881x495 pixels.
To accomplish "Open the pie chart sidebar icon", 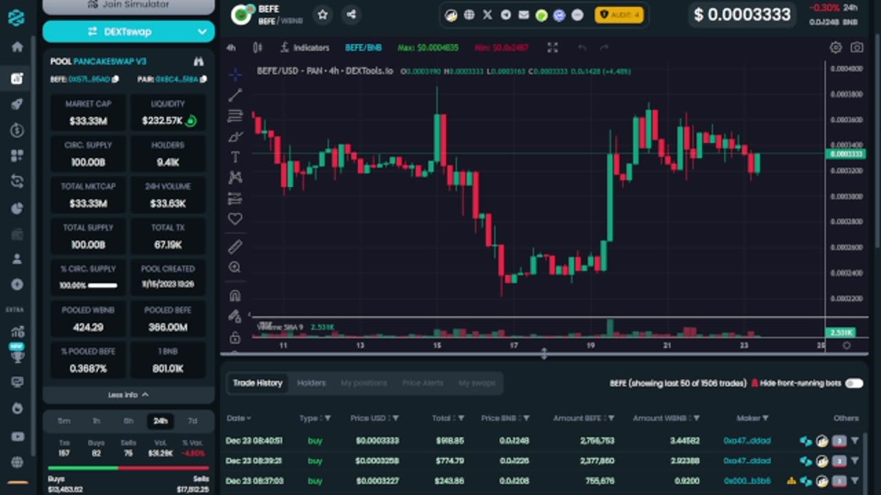I will (17, 208).
